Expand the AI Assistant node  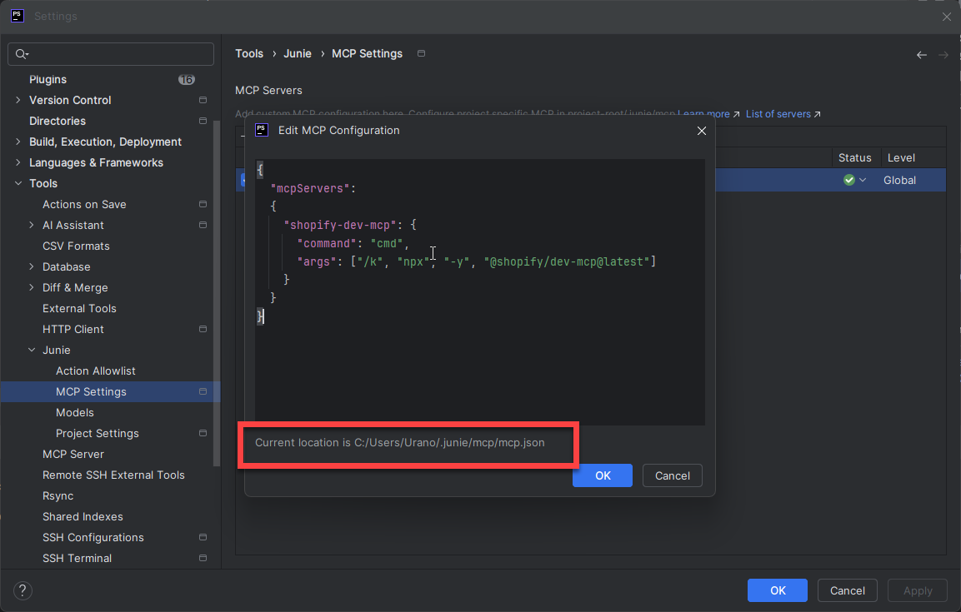coord(32,225)
